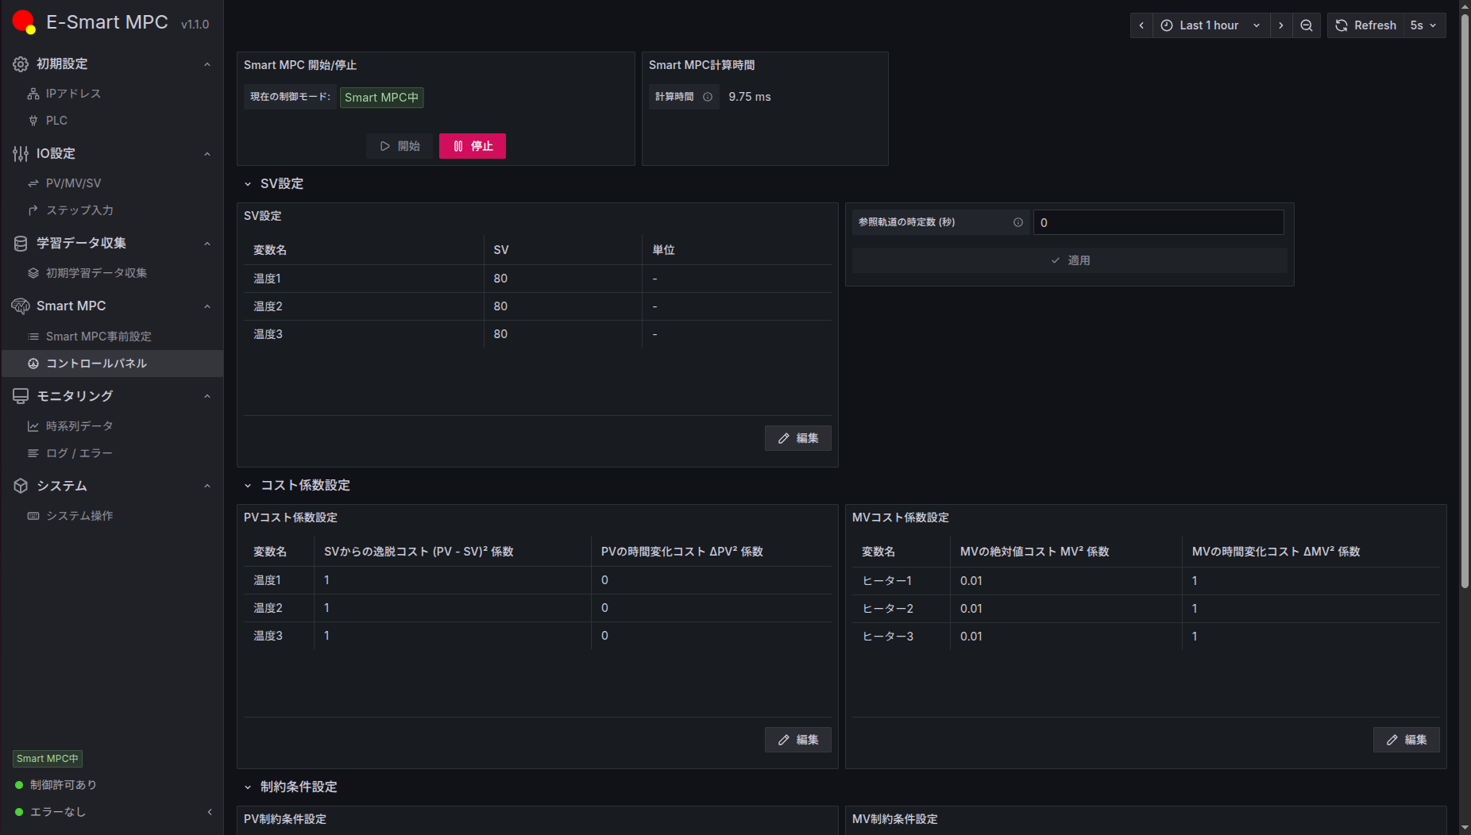Click the refresh dashboard icon
The width and height of the screenshot is (1471, 835).
1342,25
